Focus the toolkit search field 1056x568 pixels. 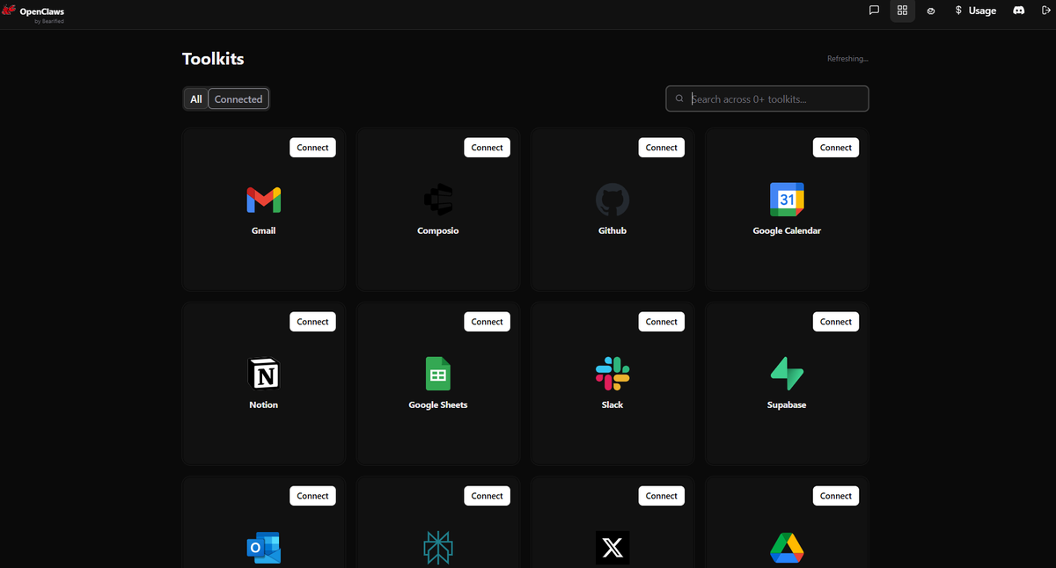tap(767, 98)
